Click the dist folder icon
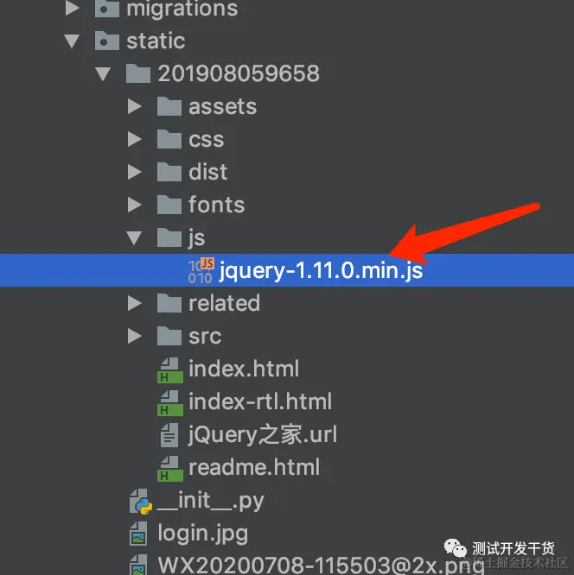574x575 pixels. point(169,172)
